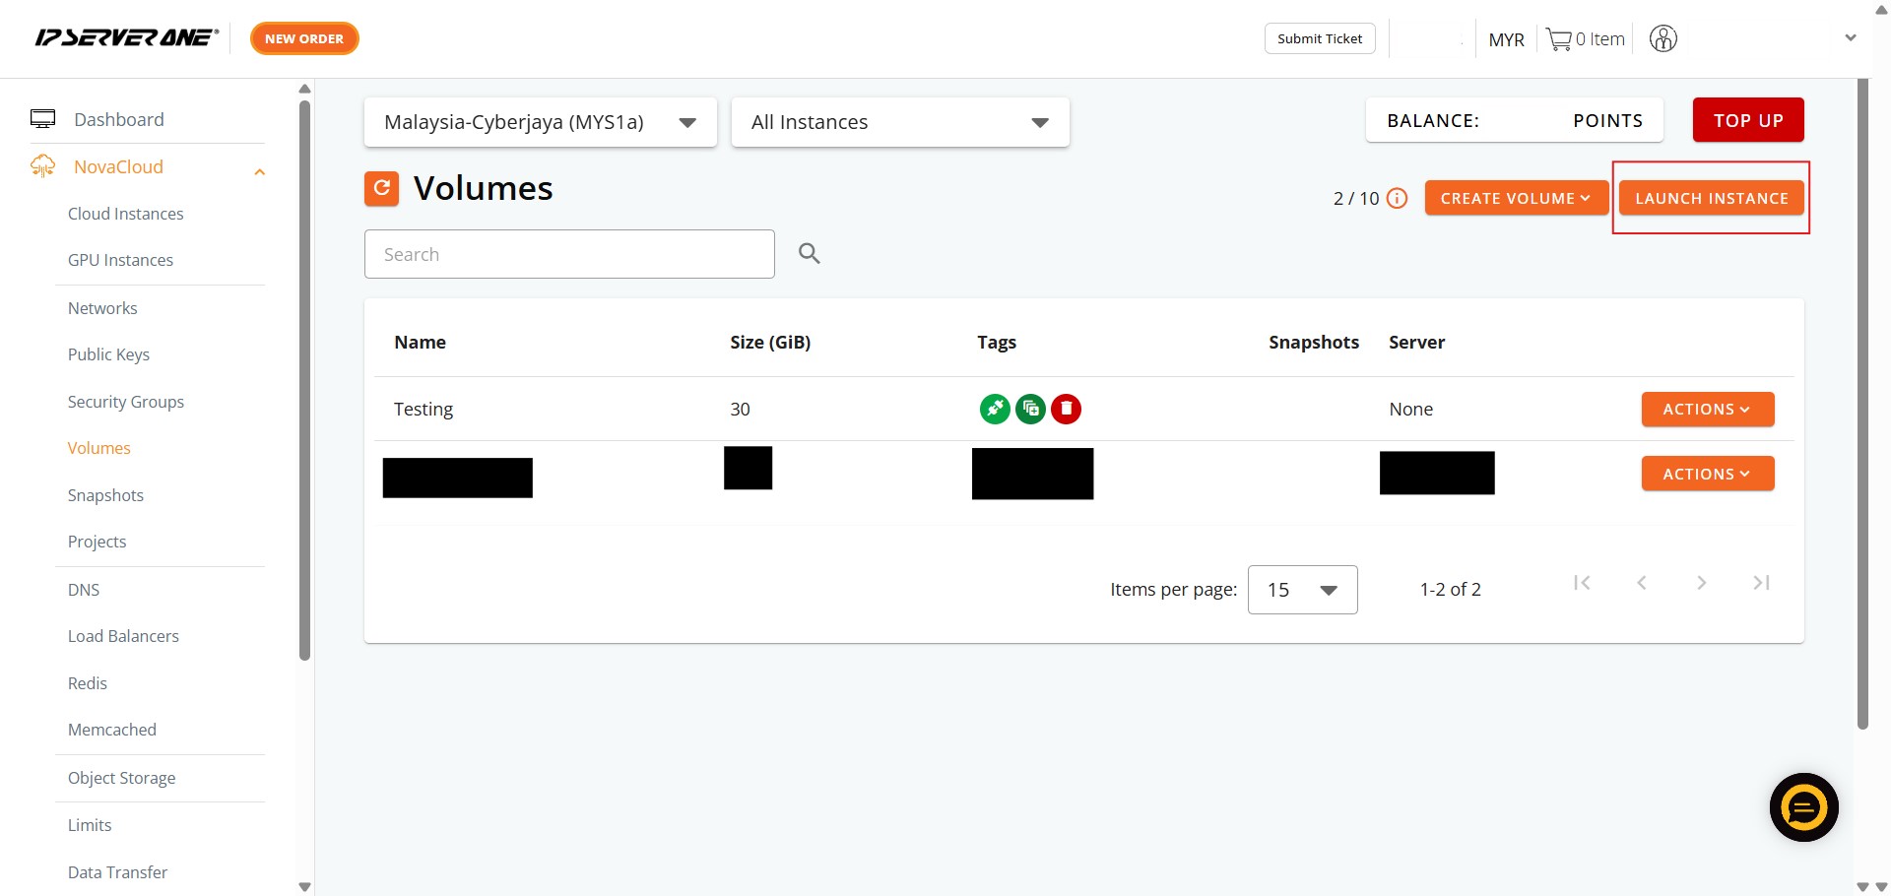This screenshot has width=1891, height=896.
Task: Open Security Groups from the sidebar
Action: coord(126,402)
